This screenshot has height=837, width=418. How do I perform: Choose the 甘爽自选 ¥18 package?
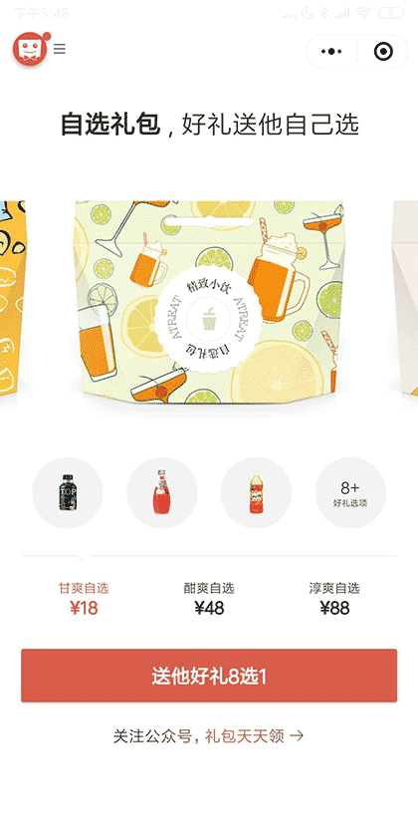(x=84, y=599)
